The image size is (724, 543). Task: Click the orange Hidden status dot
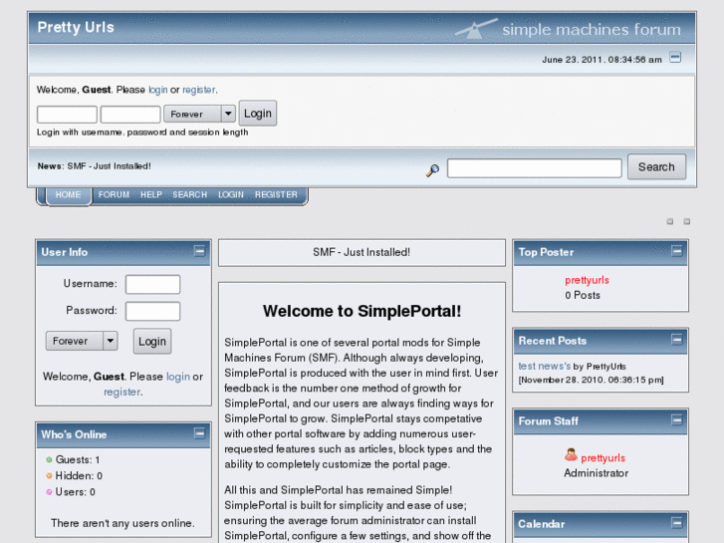pos(49,475)
